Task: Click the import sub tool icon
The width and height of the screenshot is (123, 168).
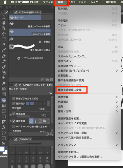Action: click(x=43, y=80)
